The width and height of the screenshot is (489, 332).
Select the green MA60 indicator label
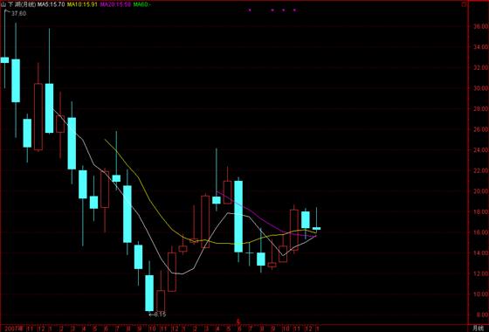(x=141, y=4)
